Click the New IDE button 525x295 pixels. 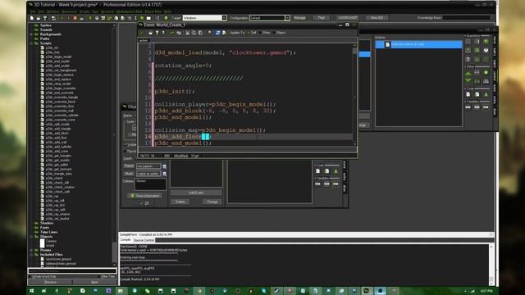point(377,18)
